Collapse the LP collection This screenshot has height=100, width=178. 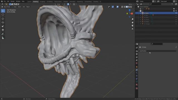(139, 11)
